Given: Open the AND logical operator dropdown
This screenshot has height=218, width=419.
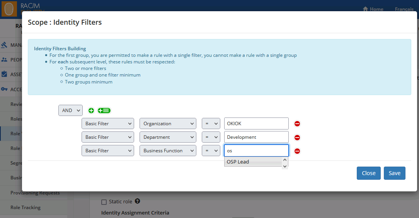Looking at the screenshot, I should [71, 110].
